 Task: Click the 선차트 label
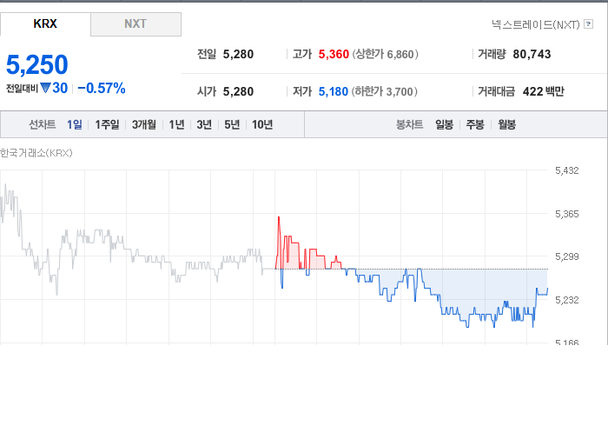tap(43, 124)
